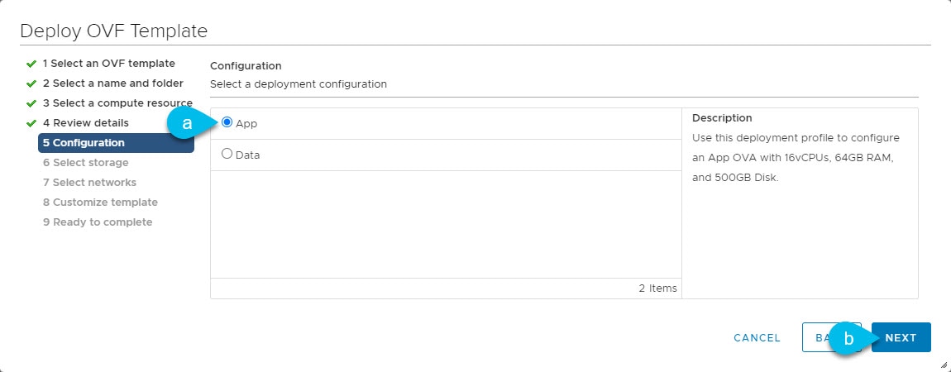Return to step 4 Review details

pos(85,123)
